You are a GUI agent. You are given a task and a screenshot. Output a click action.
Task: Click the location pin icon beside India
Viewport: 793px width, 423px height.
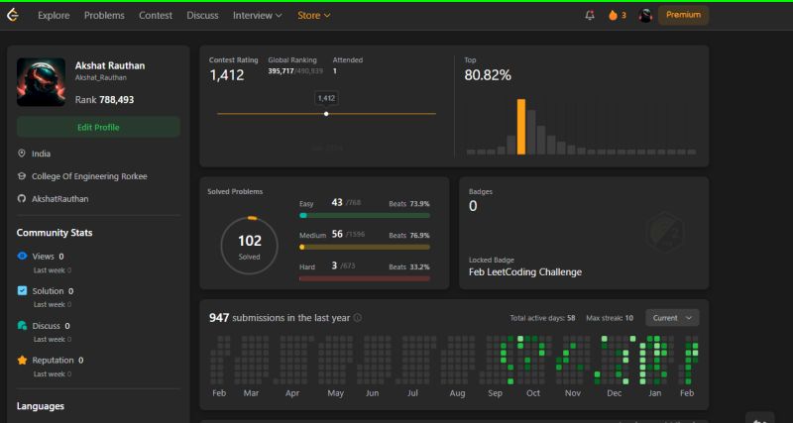21,154
